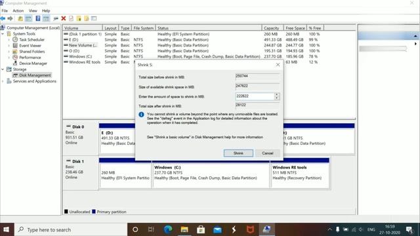This screenshot has height=236, width=420.
Task: Open Microsoft Store from the taskbar
Action: click(x=201, y=229)
